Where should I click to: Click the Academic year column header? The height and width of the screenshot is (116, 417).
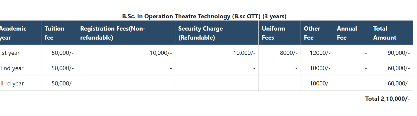point(13,33)
